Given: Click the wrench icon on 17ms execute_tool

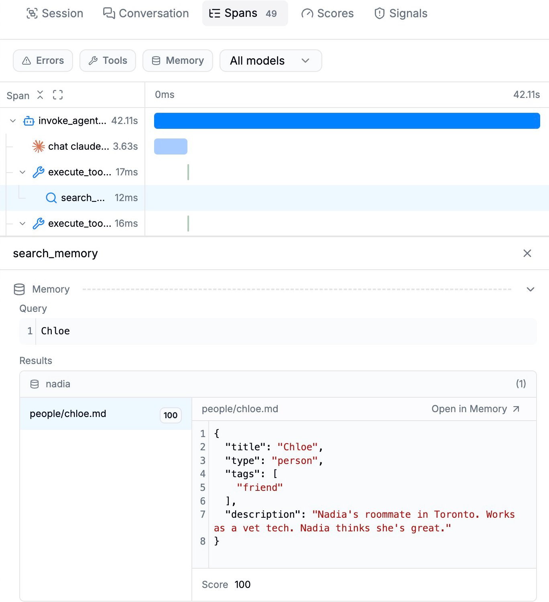Looking at the screenshot, I should pyautogui.click(x=39, y=172).
